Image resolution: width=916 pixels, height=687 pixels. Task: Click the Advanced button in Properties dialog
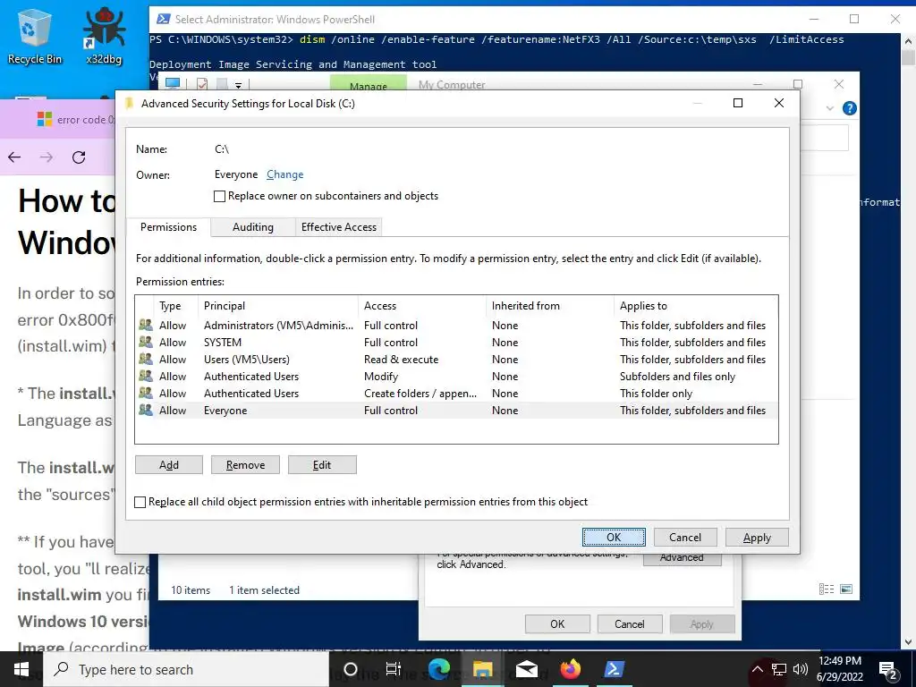(683, 558)
